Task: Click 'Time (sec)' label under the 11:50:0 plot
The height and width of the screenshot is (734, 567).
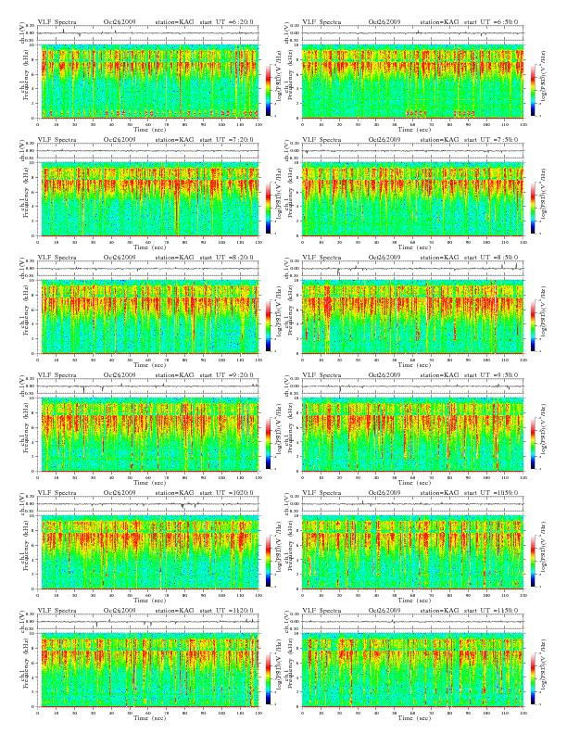Action: tap(414, 718)
